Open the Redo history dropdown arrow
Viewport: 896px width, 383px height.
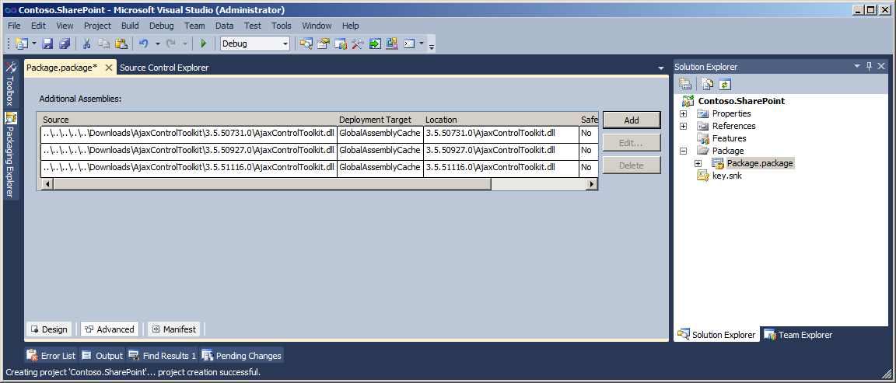click(x=184, y=44)
